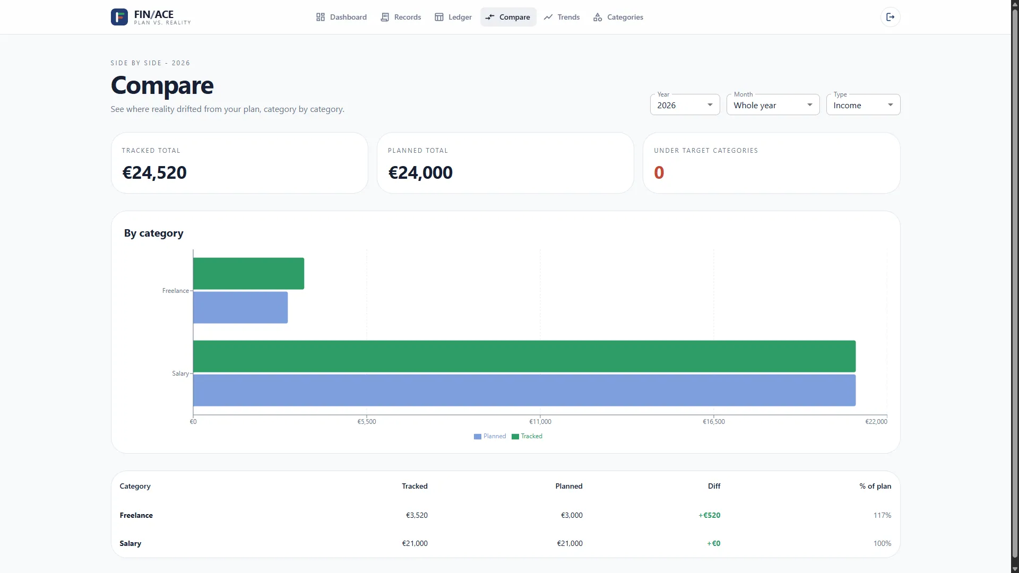Open the Month Whole year dropdown
The image size is (1019, 573).
pyautogui.click(x=773, y=105)
